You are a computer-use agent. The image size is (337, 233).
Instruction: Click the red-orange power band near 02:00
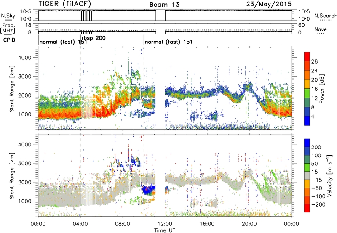coord(59,112)
